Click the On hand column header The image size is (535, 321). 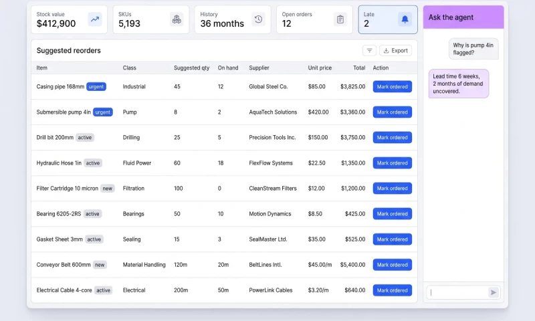coord(228,68)
